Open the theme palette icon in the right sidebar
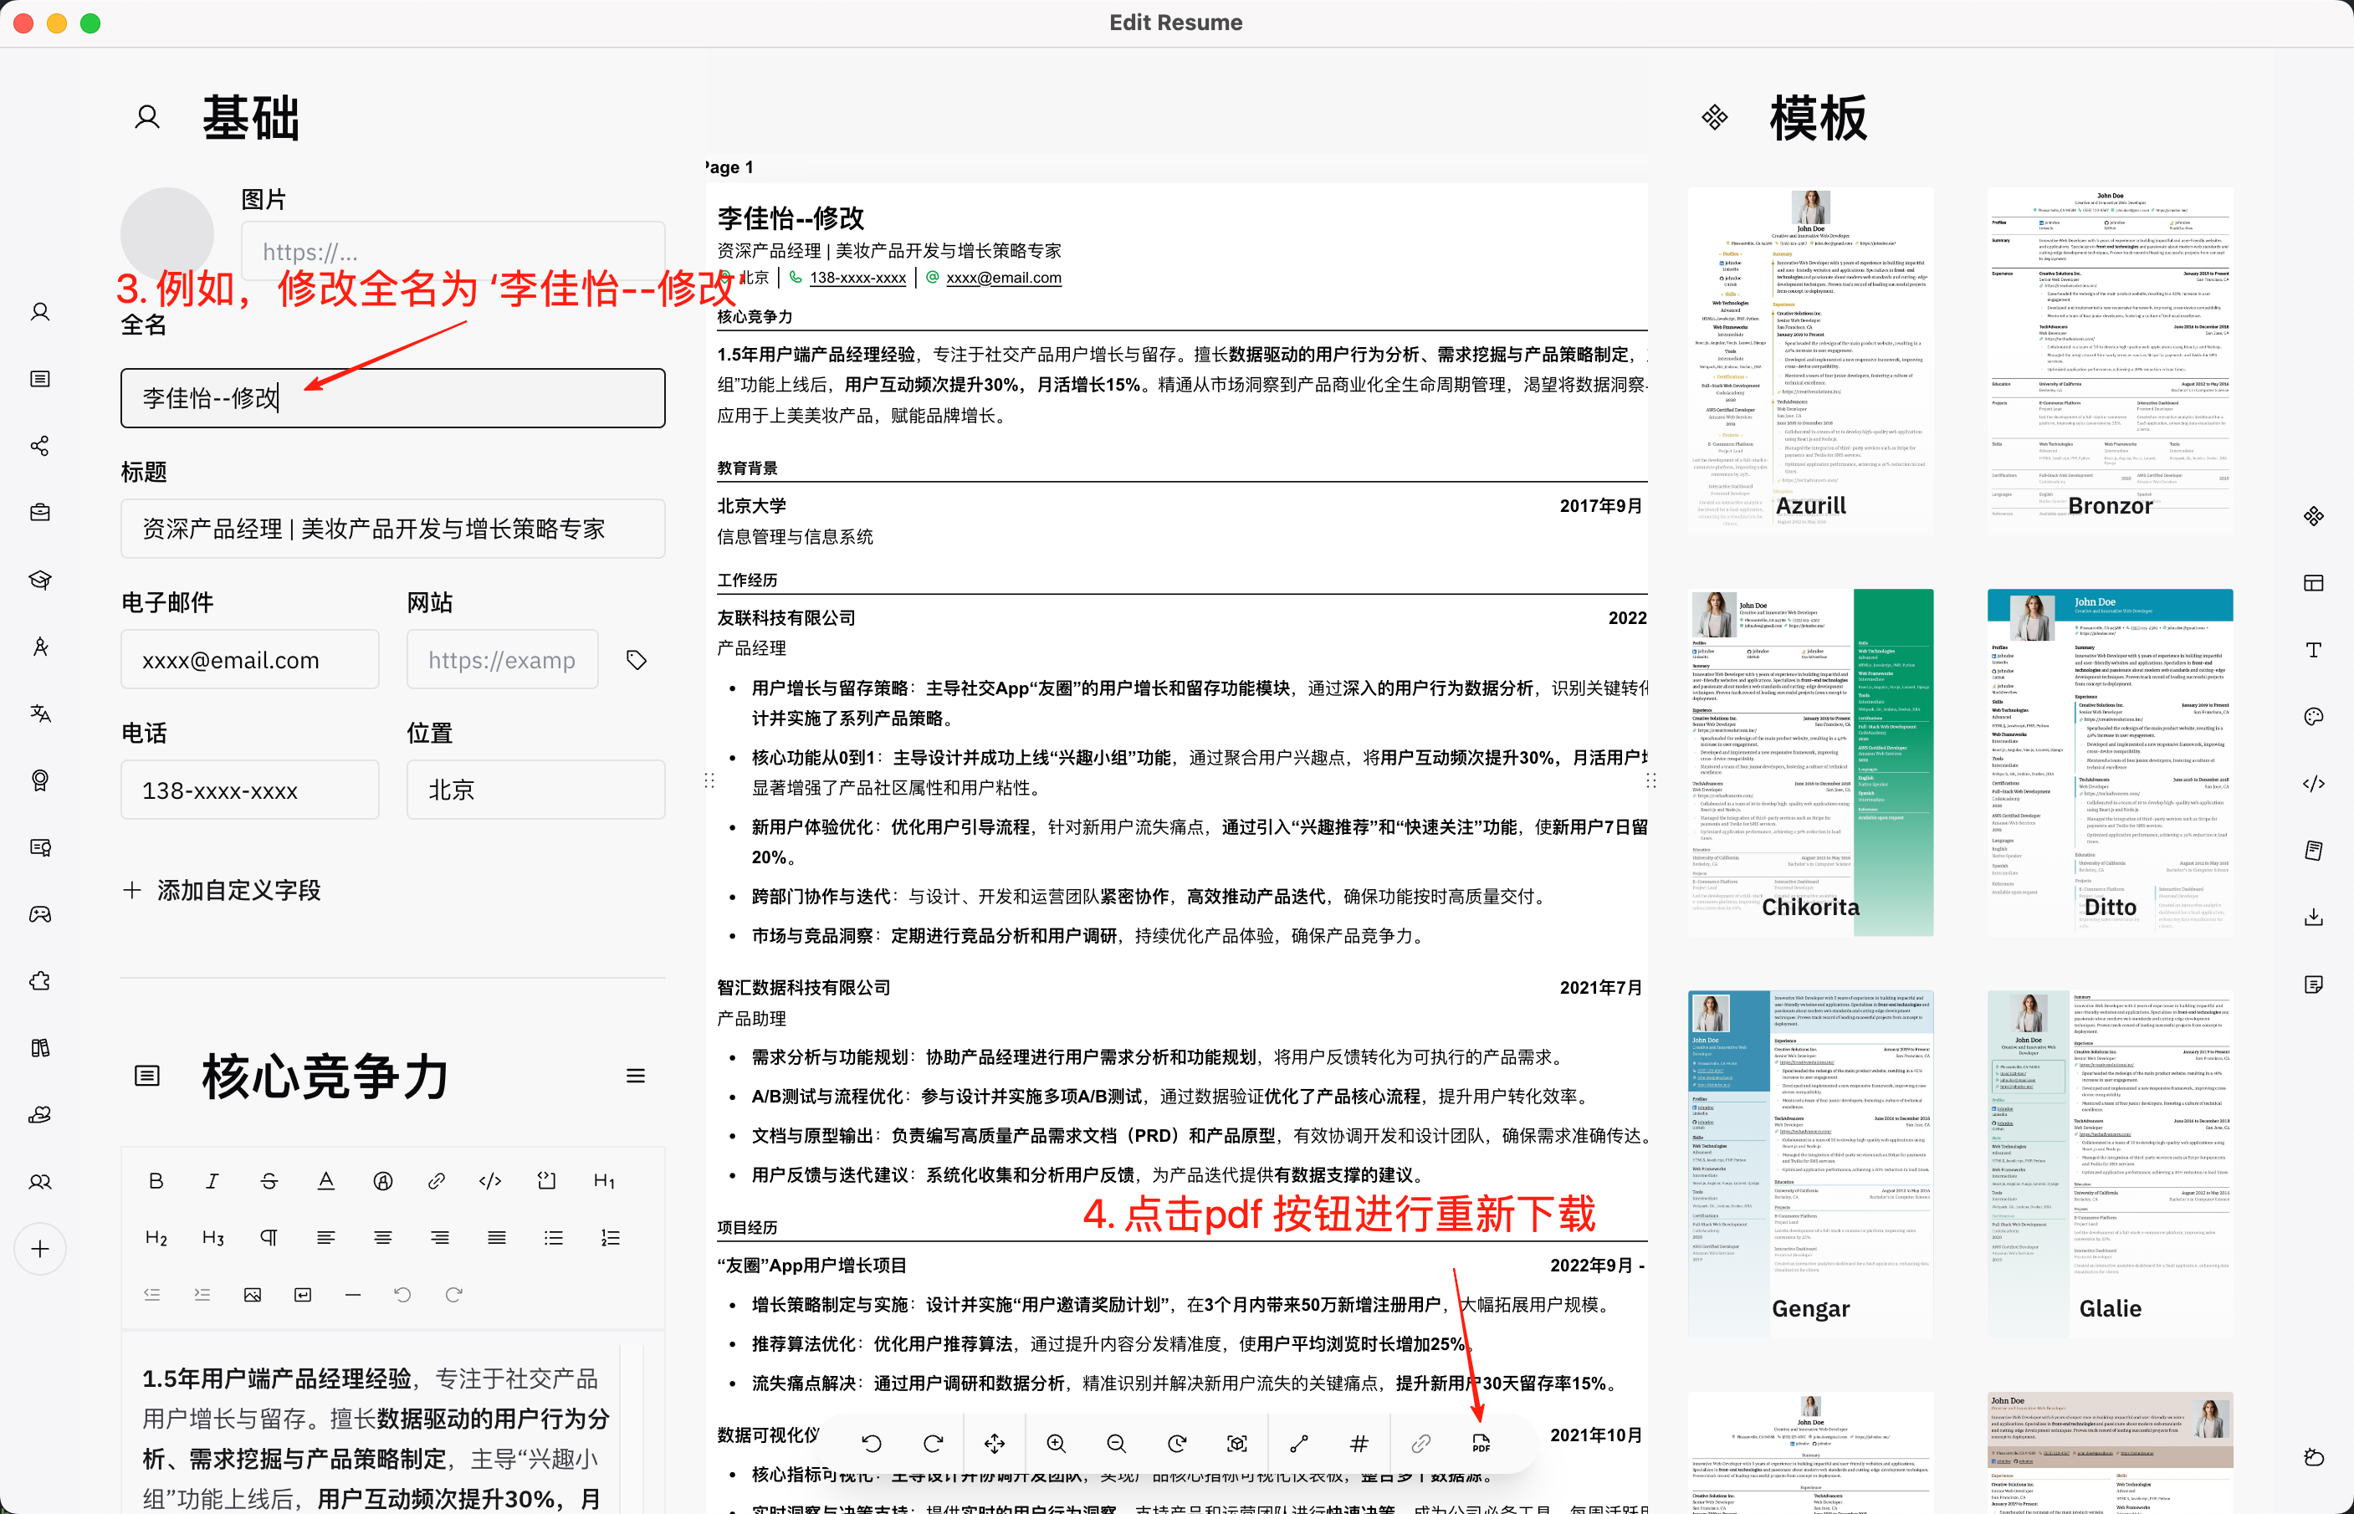 2314,717
